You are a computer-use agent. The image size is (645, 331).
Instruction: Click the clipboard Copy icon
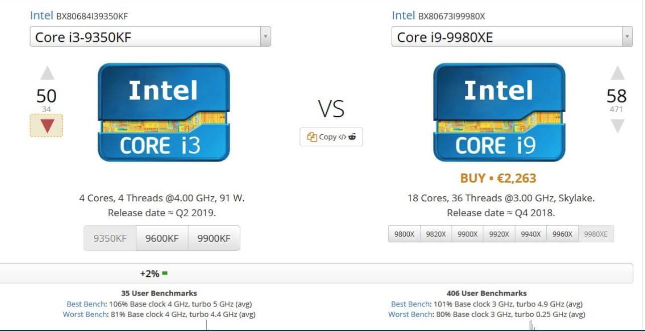[311, 137]
